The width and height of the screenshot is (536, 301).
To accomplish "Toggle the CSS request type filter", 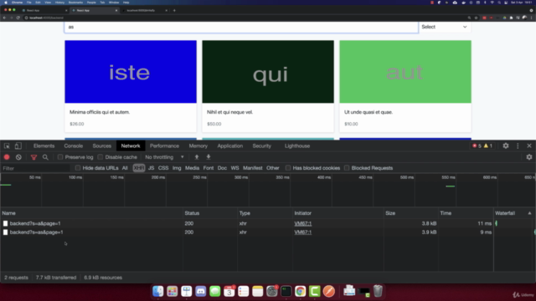I will pyautogui.click(x=163, y=168).
